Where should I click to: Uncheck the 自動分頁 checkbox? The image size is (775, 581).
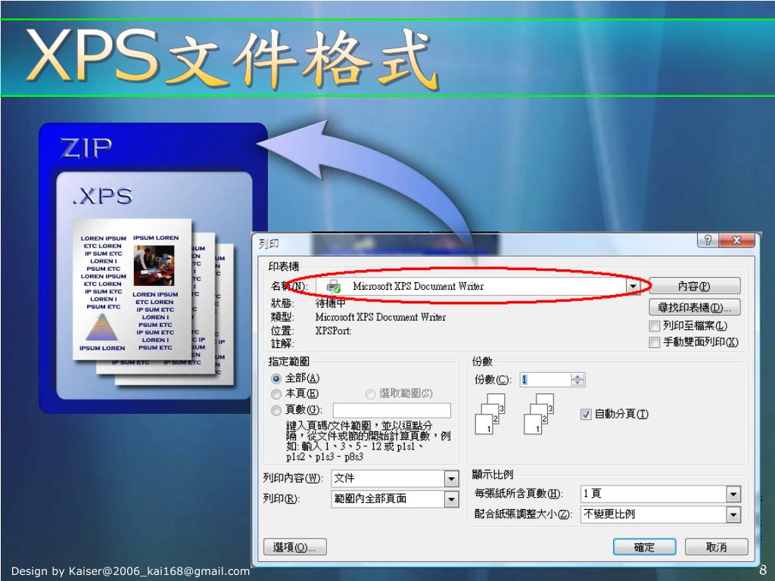(586, 414)
